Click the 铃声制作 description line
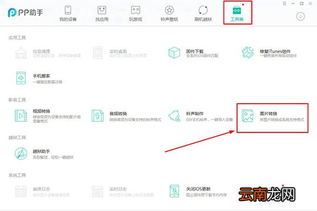 click(x=209, y=120)
